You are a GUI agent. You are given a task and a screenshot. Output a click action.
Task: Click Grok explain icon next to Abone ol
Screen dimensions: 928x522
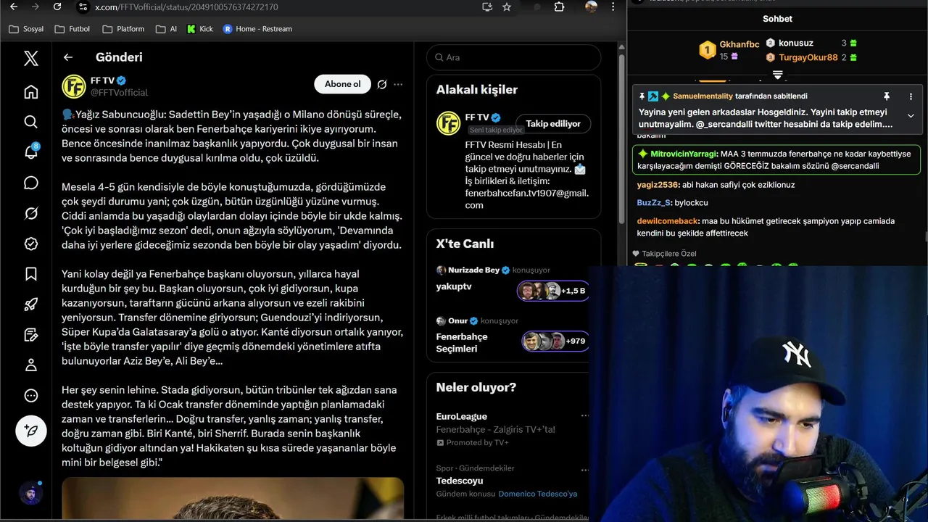(x=382, y=84)
